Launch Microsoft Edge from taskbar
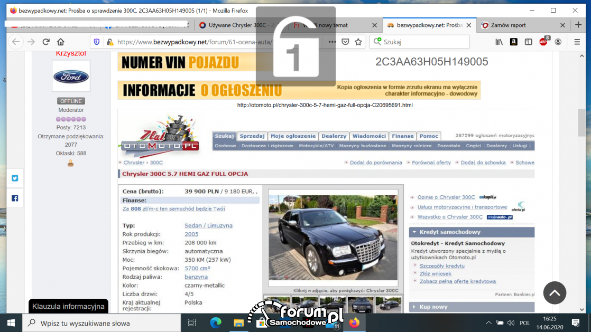 coord(216,323)
